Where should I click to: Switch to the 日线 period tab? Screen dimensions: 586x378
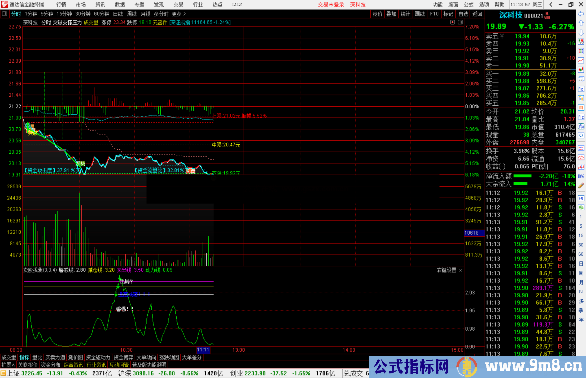coord(118,14)
